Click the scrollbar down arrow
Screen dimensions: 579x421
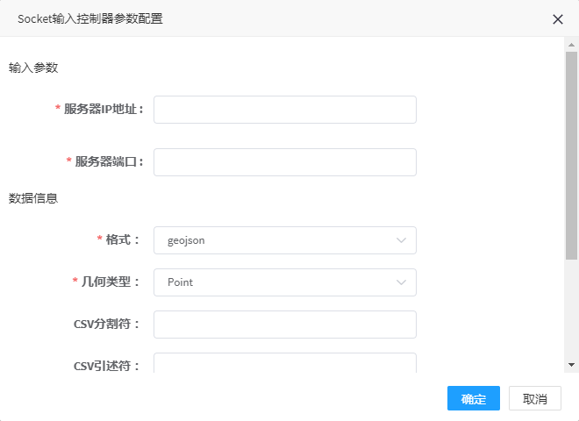[x=571, y=365]
